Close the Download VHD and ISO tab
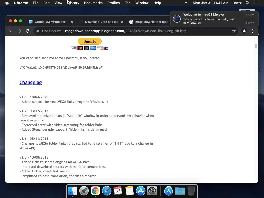The image size is (264, 198). [122, 22]
